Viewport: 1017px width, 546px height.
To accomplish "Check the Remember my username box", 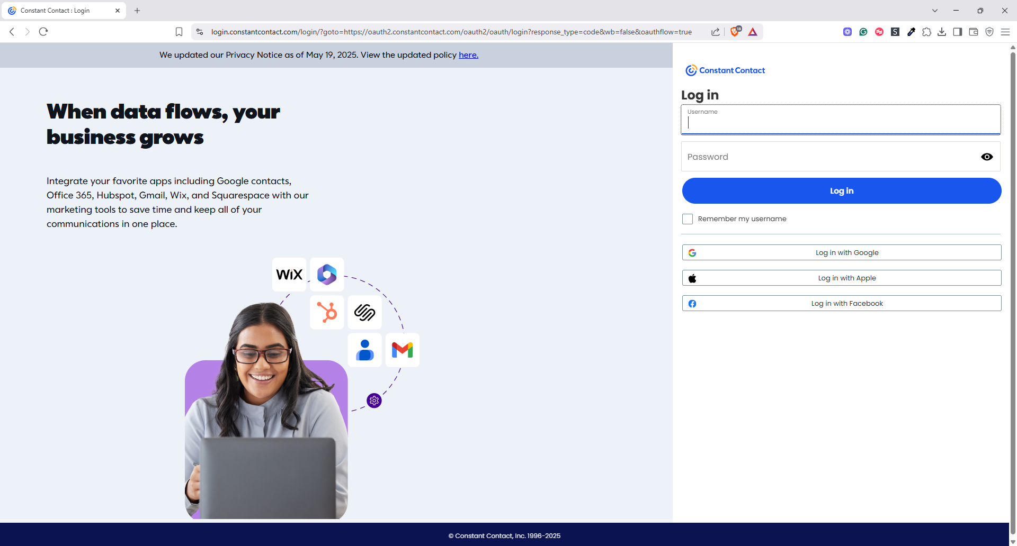I will [688, 219].
